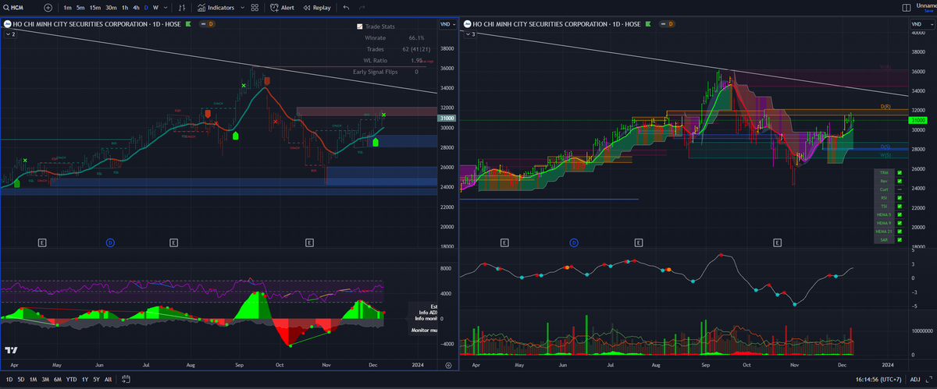
Task: Toggle the Rev checkbox in the table
Action: click(900, 181)
